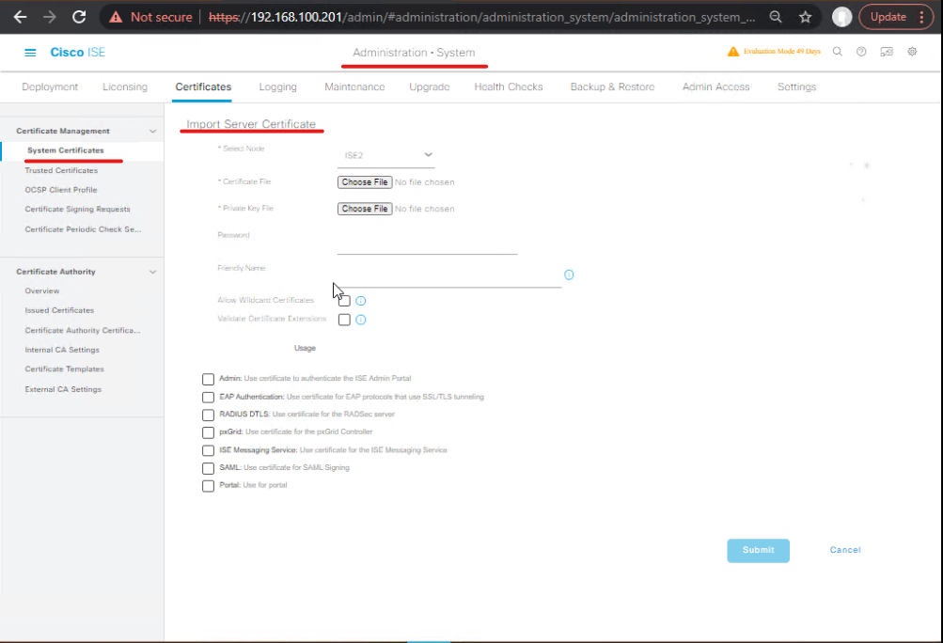
Task: Open External CA Settings
Action: click(x=63, y=390)
